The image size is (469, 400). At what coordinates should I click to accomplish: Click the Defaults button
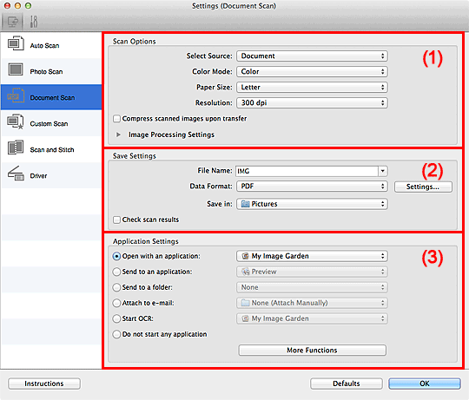347,384
